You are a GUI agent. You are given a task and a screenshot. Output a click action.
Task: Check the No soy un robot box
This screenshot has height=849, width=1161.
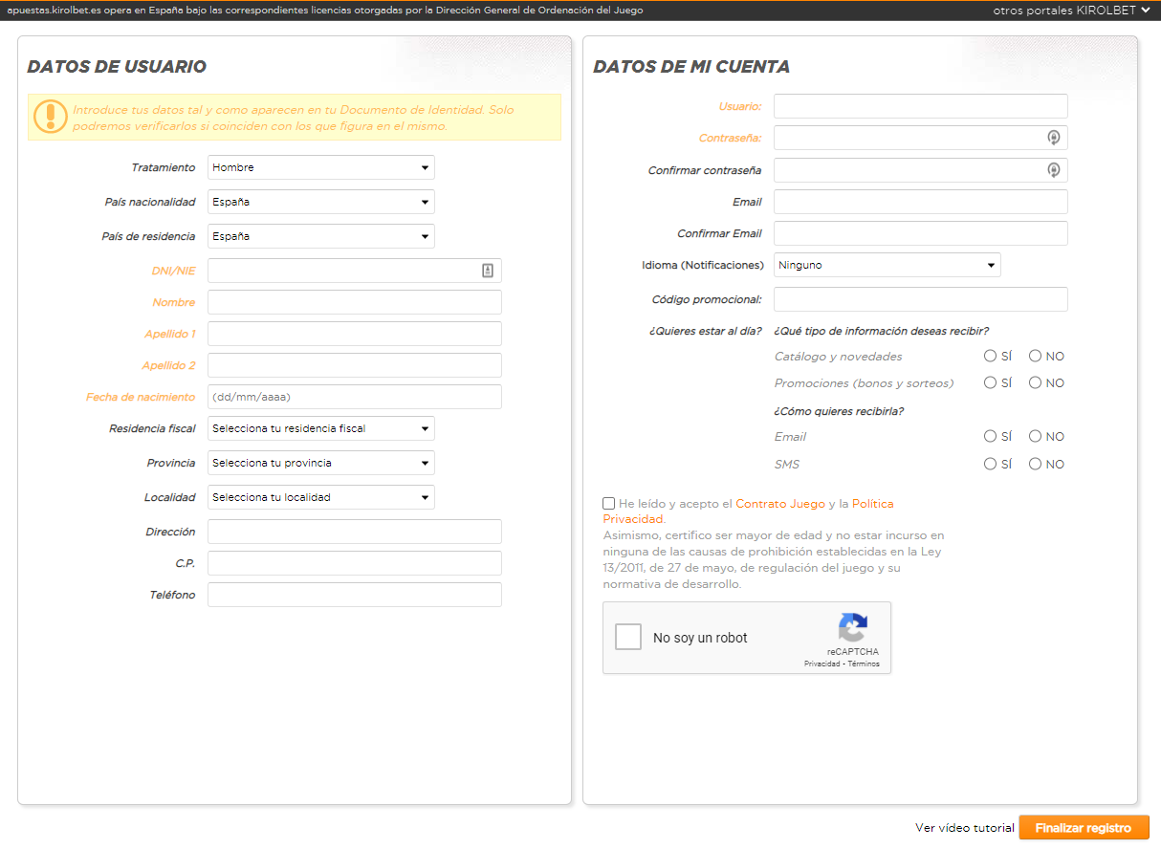[x=628, y=637]
